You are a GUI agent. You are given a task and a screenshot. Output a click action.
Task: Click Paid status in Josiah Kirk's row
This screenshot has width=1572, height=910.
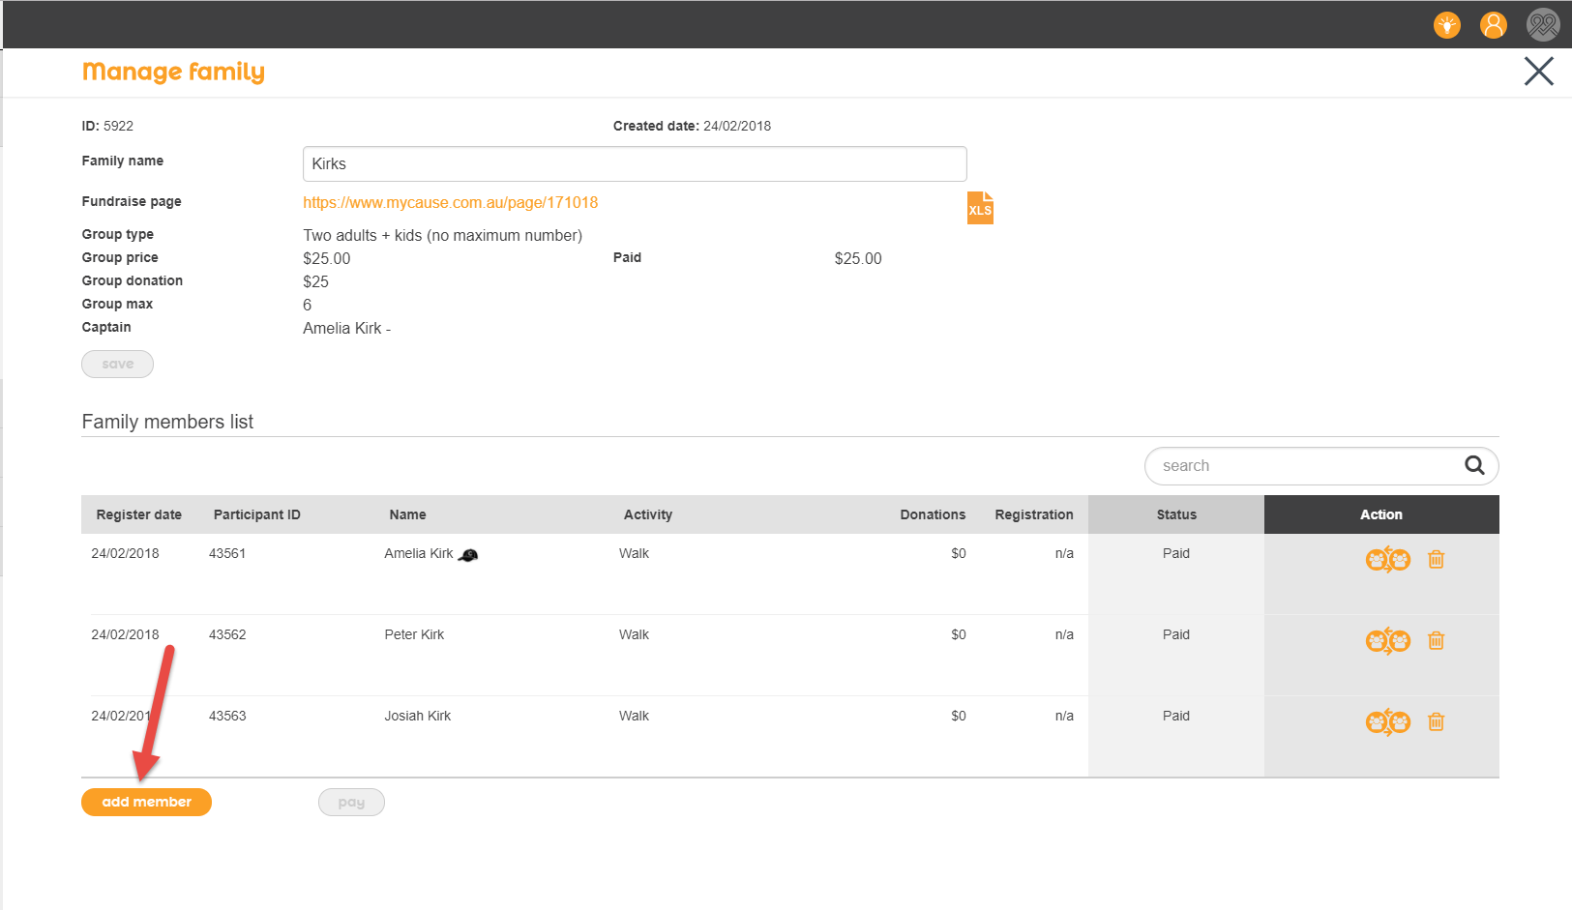coord(1175,716)
